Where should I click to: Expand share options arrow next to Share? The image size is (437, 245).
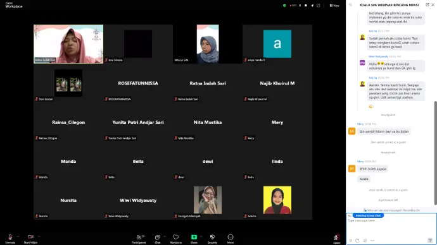tap(201, 236)
